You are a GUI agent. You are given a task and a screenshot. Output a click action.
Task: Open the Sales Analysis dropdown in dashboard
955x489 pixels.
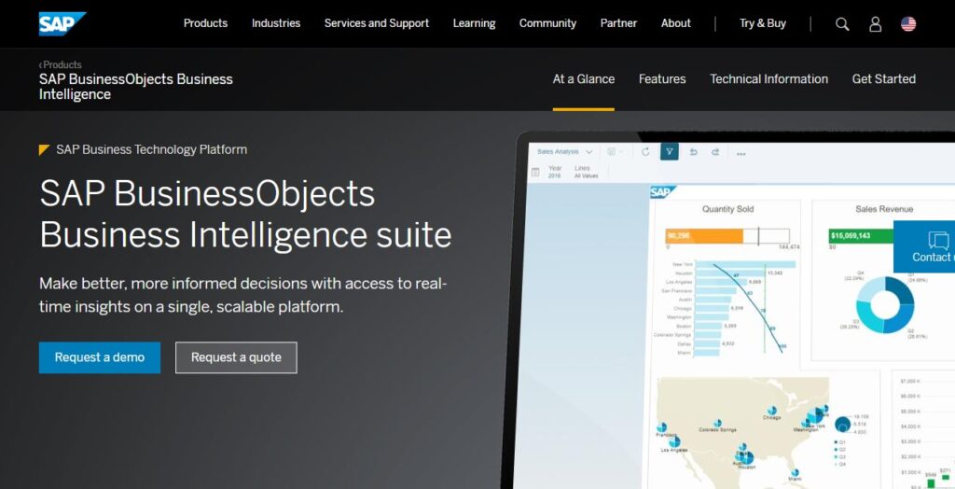coord(564,152)
